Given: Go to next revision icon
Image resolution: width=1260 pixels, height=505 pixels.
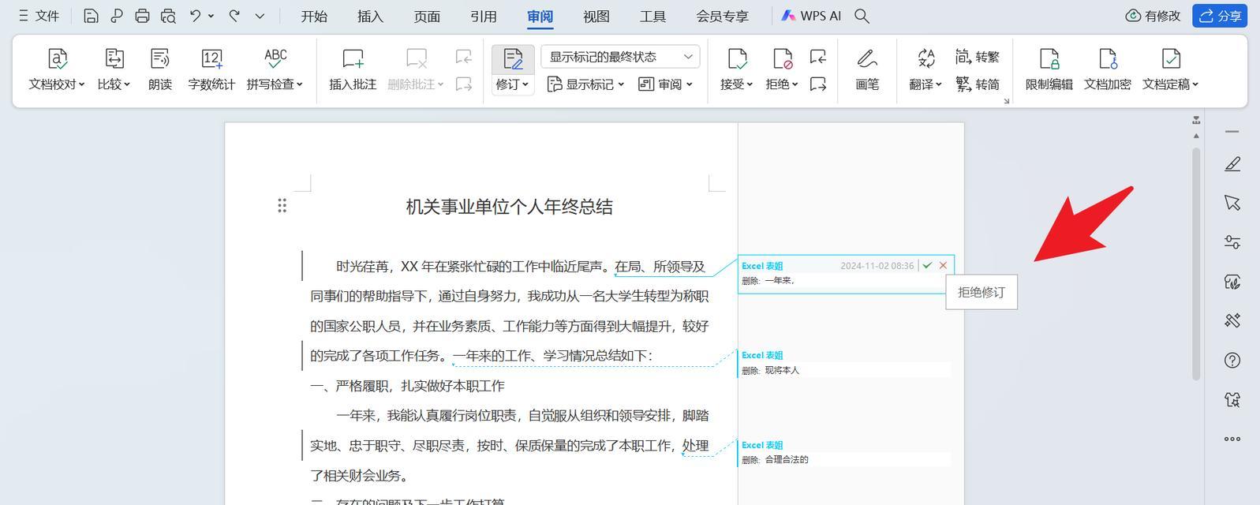Looking at the screenshot, I should coord(818,84).
